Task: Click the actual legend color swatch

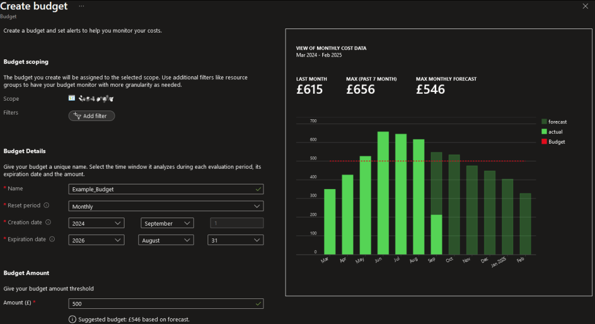Action: [544, 131]
